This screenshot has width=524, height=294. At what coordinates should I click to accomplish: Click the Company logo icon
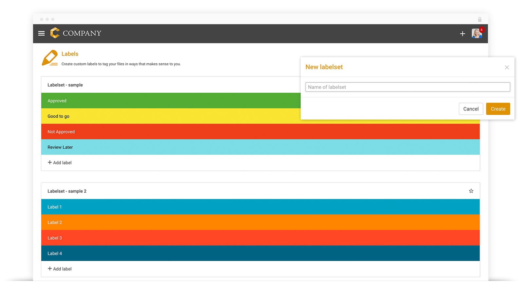[55, 33]
